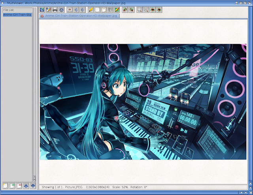Screen dimensions: 253x195
Task: Click the '(1920x1080x24)' status text
Action: [98, 187]
